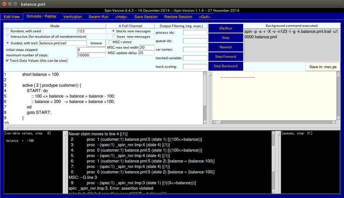Image resolution: width=344 pixels, height=198 pixels.
Task: Click the pane divider handle above variable values
Action: (6, 127)
